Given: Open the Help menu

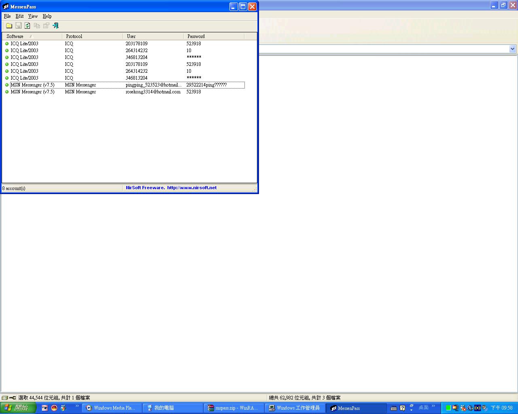Looking at the screenshot, I should point(47,16).
